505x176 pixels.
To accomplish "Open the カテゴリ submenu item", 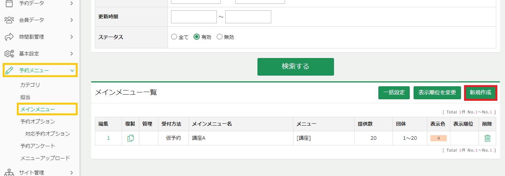I will coord(30,85).
